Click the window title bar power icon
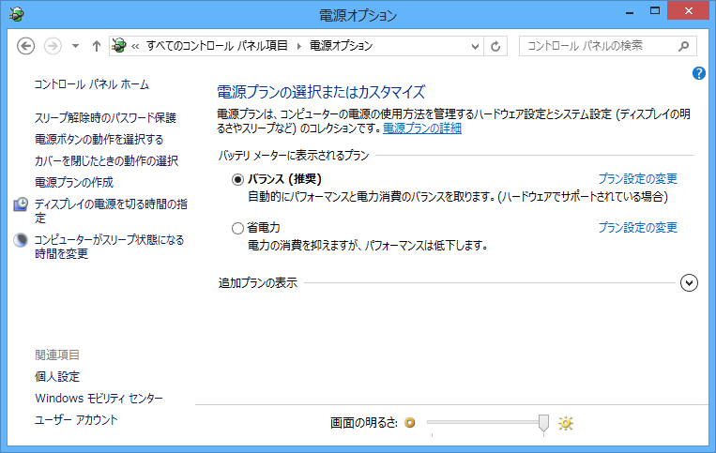This screenshot has width=716, height=453. point(17,14)
